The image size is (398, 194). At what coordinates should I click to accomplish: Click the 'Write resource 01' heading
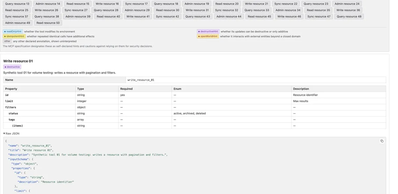[x=18, y=61]
